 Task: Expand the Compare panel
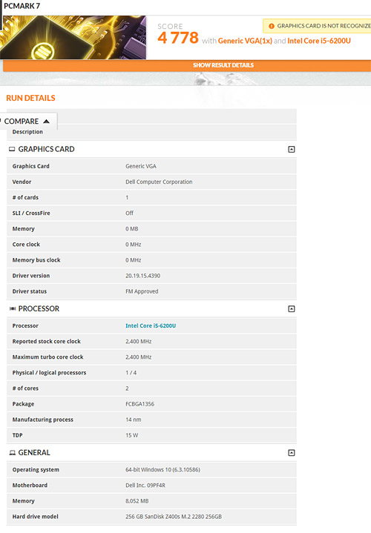(28, 122)
